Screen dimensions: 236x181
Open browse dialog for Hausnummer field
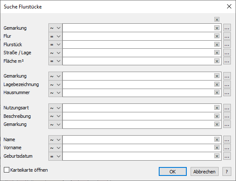pyautogui.click(x=227, y=92)
